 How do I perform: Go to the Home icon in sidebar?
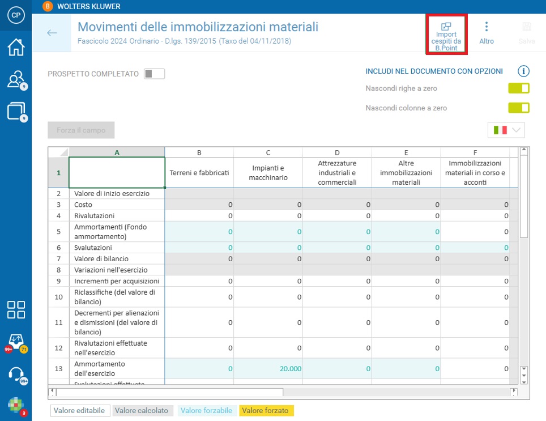click(16, 48)
